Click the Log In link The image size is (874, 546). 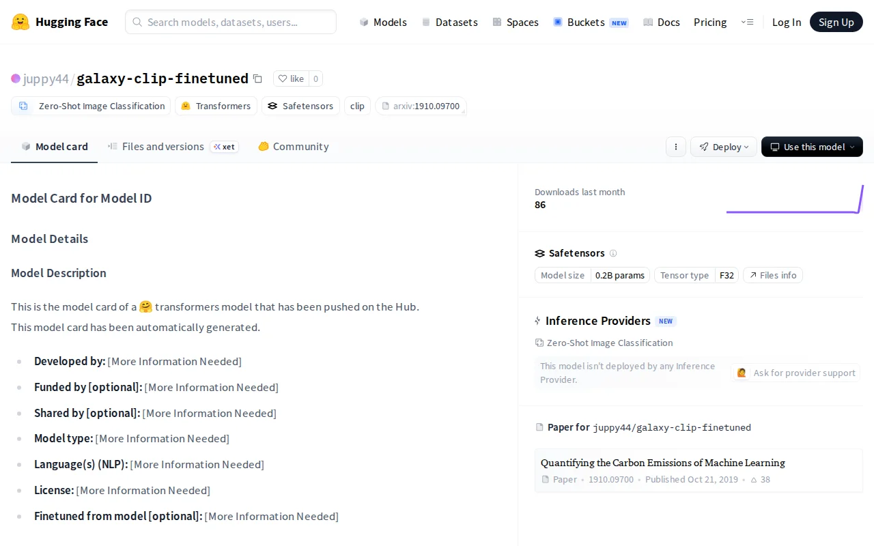pyautogui.click(x=787, y=22)
